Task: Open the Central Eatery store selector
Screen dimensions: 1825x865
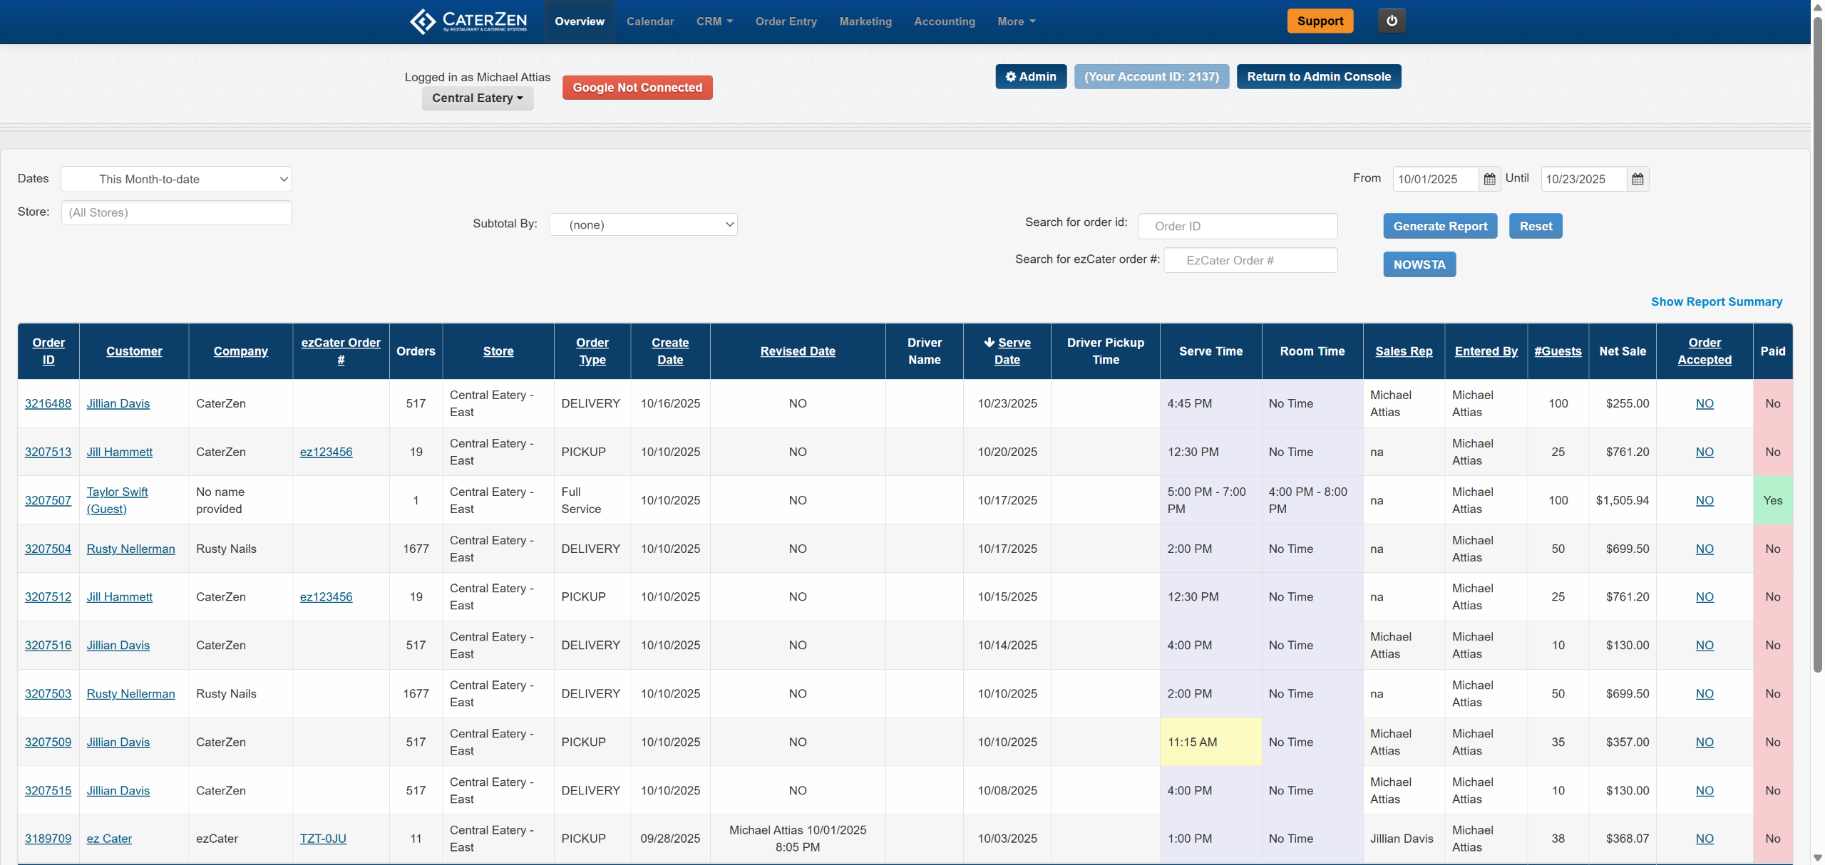Action: point(477,98)
